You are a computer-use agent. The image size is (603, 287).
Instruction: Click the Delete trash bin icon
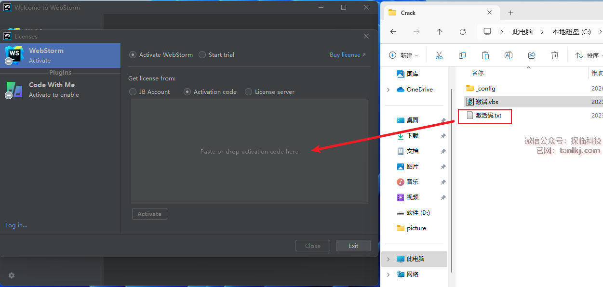(x=555, y=55)
